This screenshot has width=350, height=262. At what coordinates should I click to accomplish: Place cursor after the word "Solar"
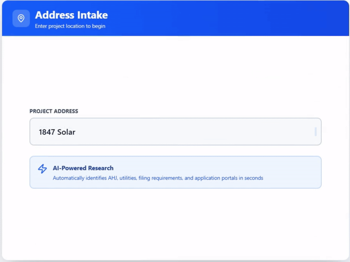[76, 132]
